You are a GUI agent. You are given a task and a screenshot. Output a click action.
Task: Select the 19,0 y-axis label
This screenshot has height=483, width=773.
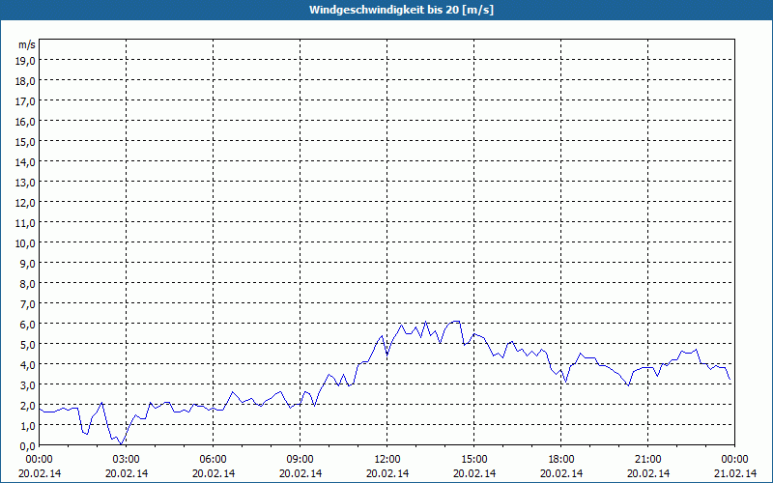point(27,61)
